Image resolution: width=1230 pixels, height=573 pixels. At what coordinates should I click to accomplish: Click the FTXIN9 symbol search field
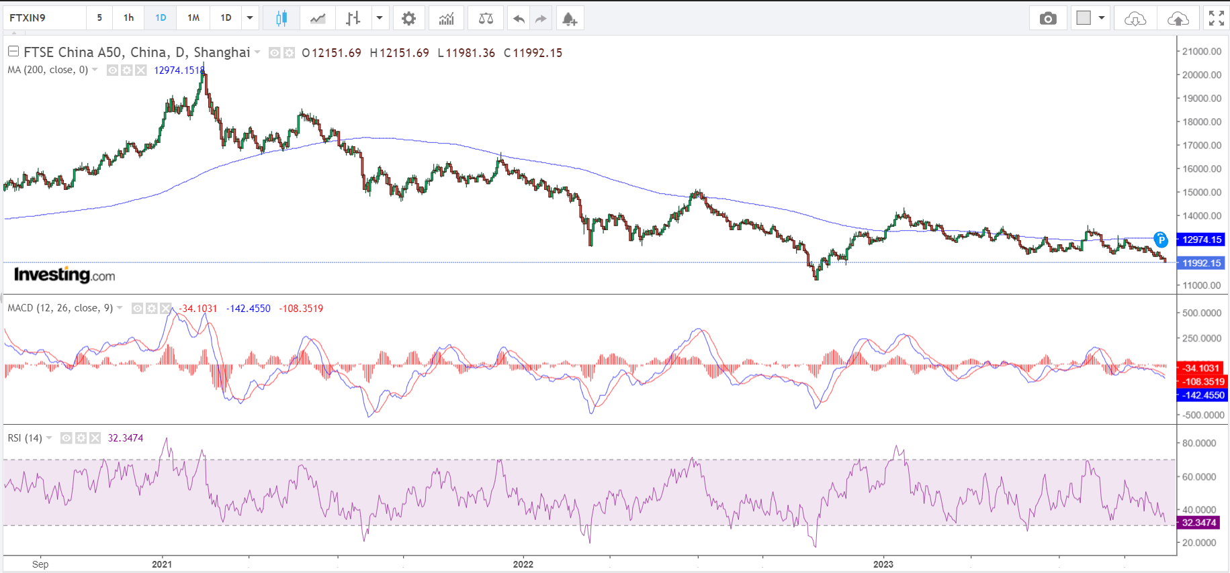coord(44,18)
